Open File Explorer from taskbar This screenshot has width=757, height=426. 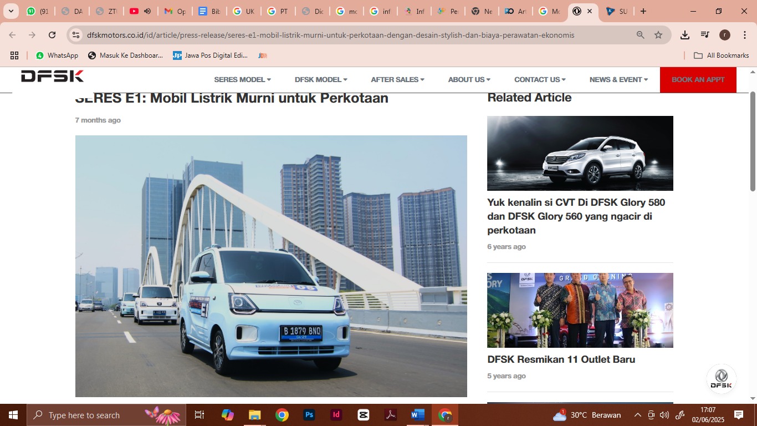point(254,415)
